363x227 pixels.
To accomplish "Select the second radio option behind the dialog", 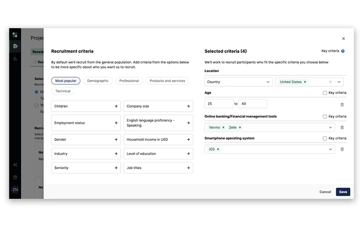I will 36,105.
